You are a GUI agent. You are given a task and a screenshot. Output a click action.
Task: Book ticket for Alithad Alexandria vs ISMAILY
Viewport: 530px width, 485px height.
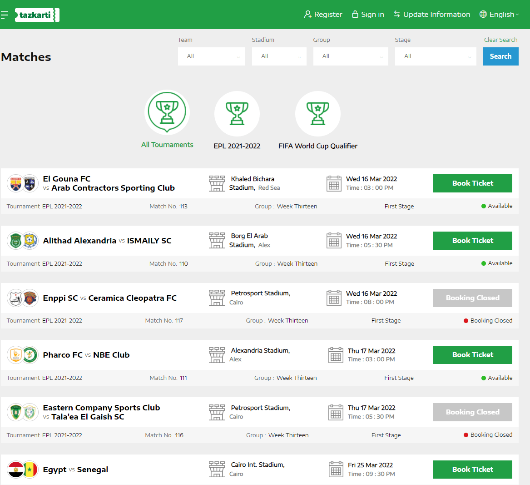(x=472, y=241)
